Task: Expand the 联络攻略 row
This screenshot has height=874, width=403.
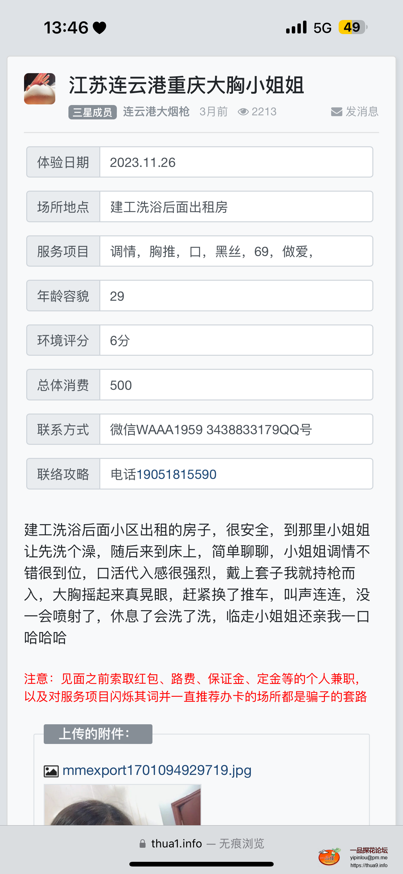Action: tap(63, 474)
